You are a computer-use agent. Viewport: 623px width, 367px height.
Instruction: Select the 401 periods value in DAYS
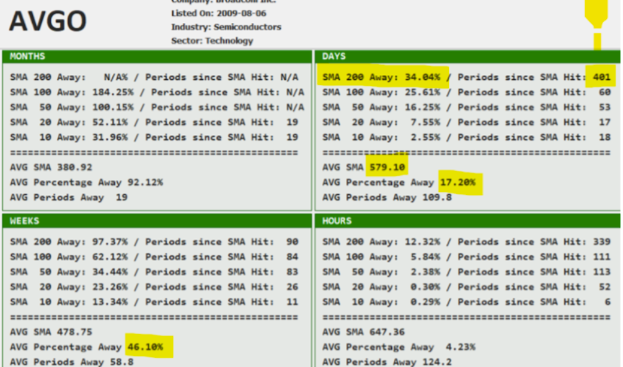pyautogui.click(x=601, y=77)
